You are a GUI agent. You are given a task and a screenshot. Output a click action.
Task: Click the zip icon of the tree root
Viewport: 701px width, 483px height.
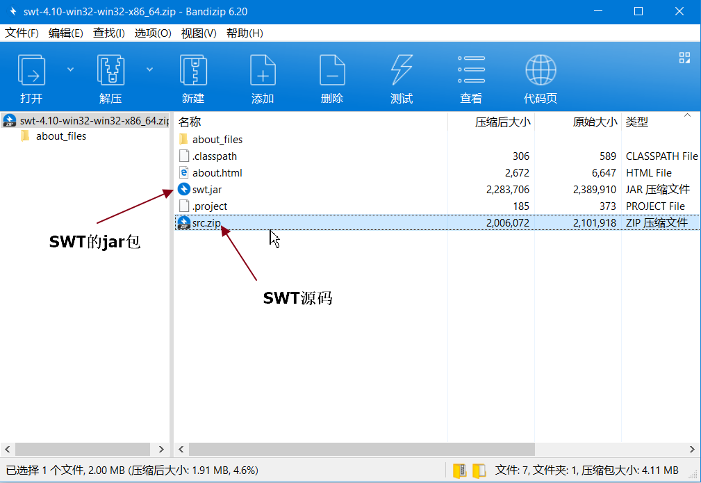[x=10, y=120]
